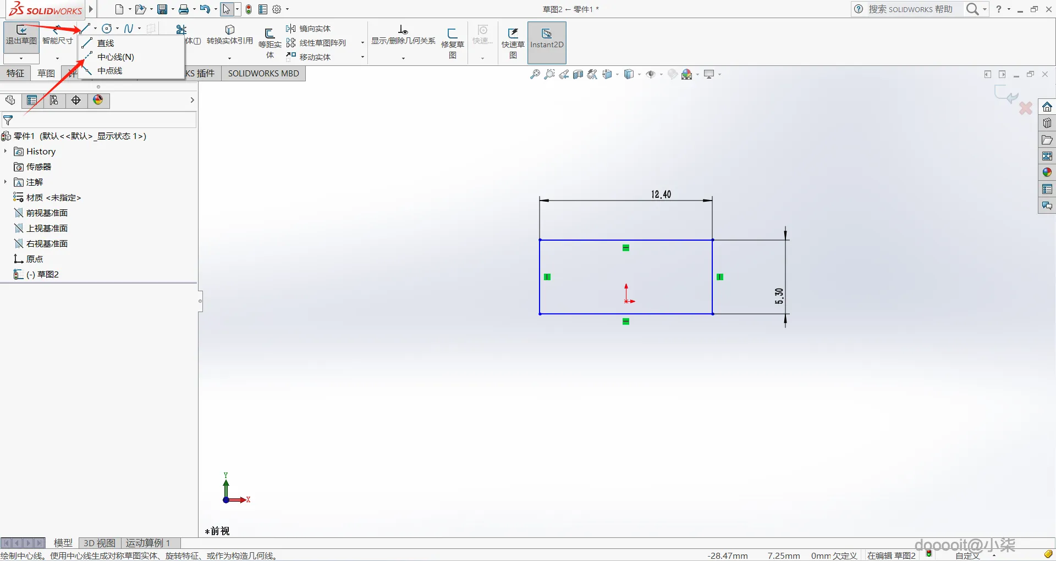Click the Select cursor tool
This screenshot has height=561, width=1056.
coord(227,9)
